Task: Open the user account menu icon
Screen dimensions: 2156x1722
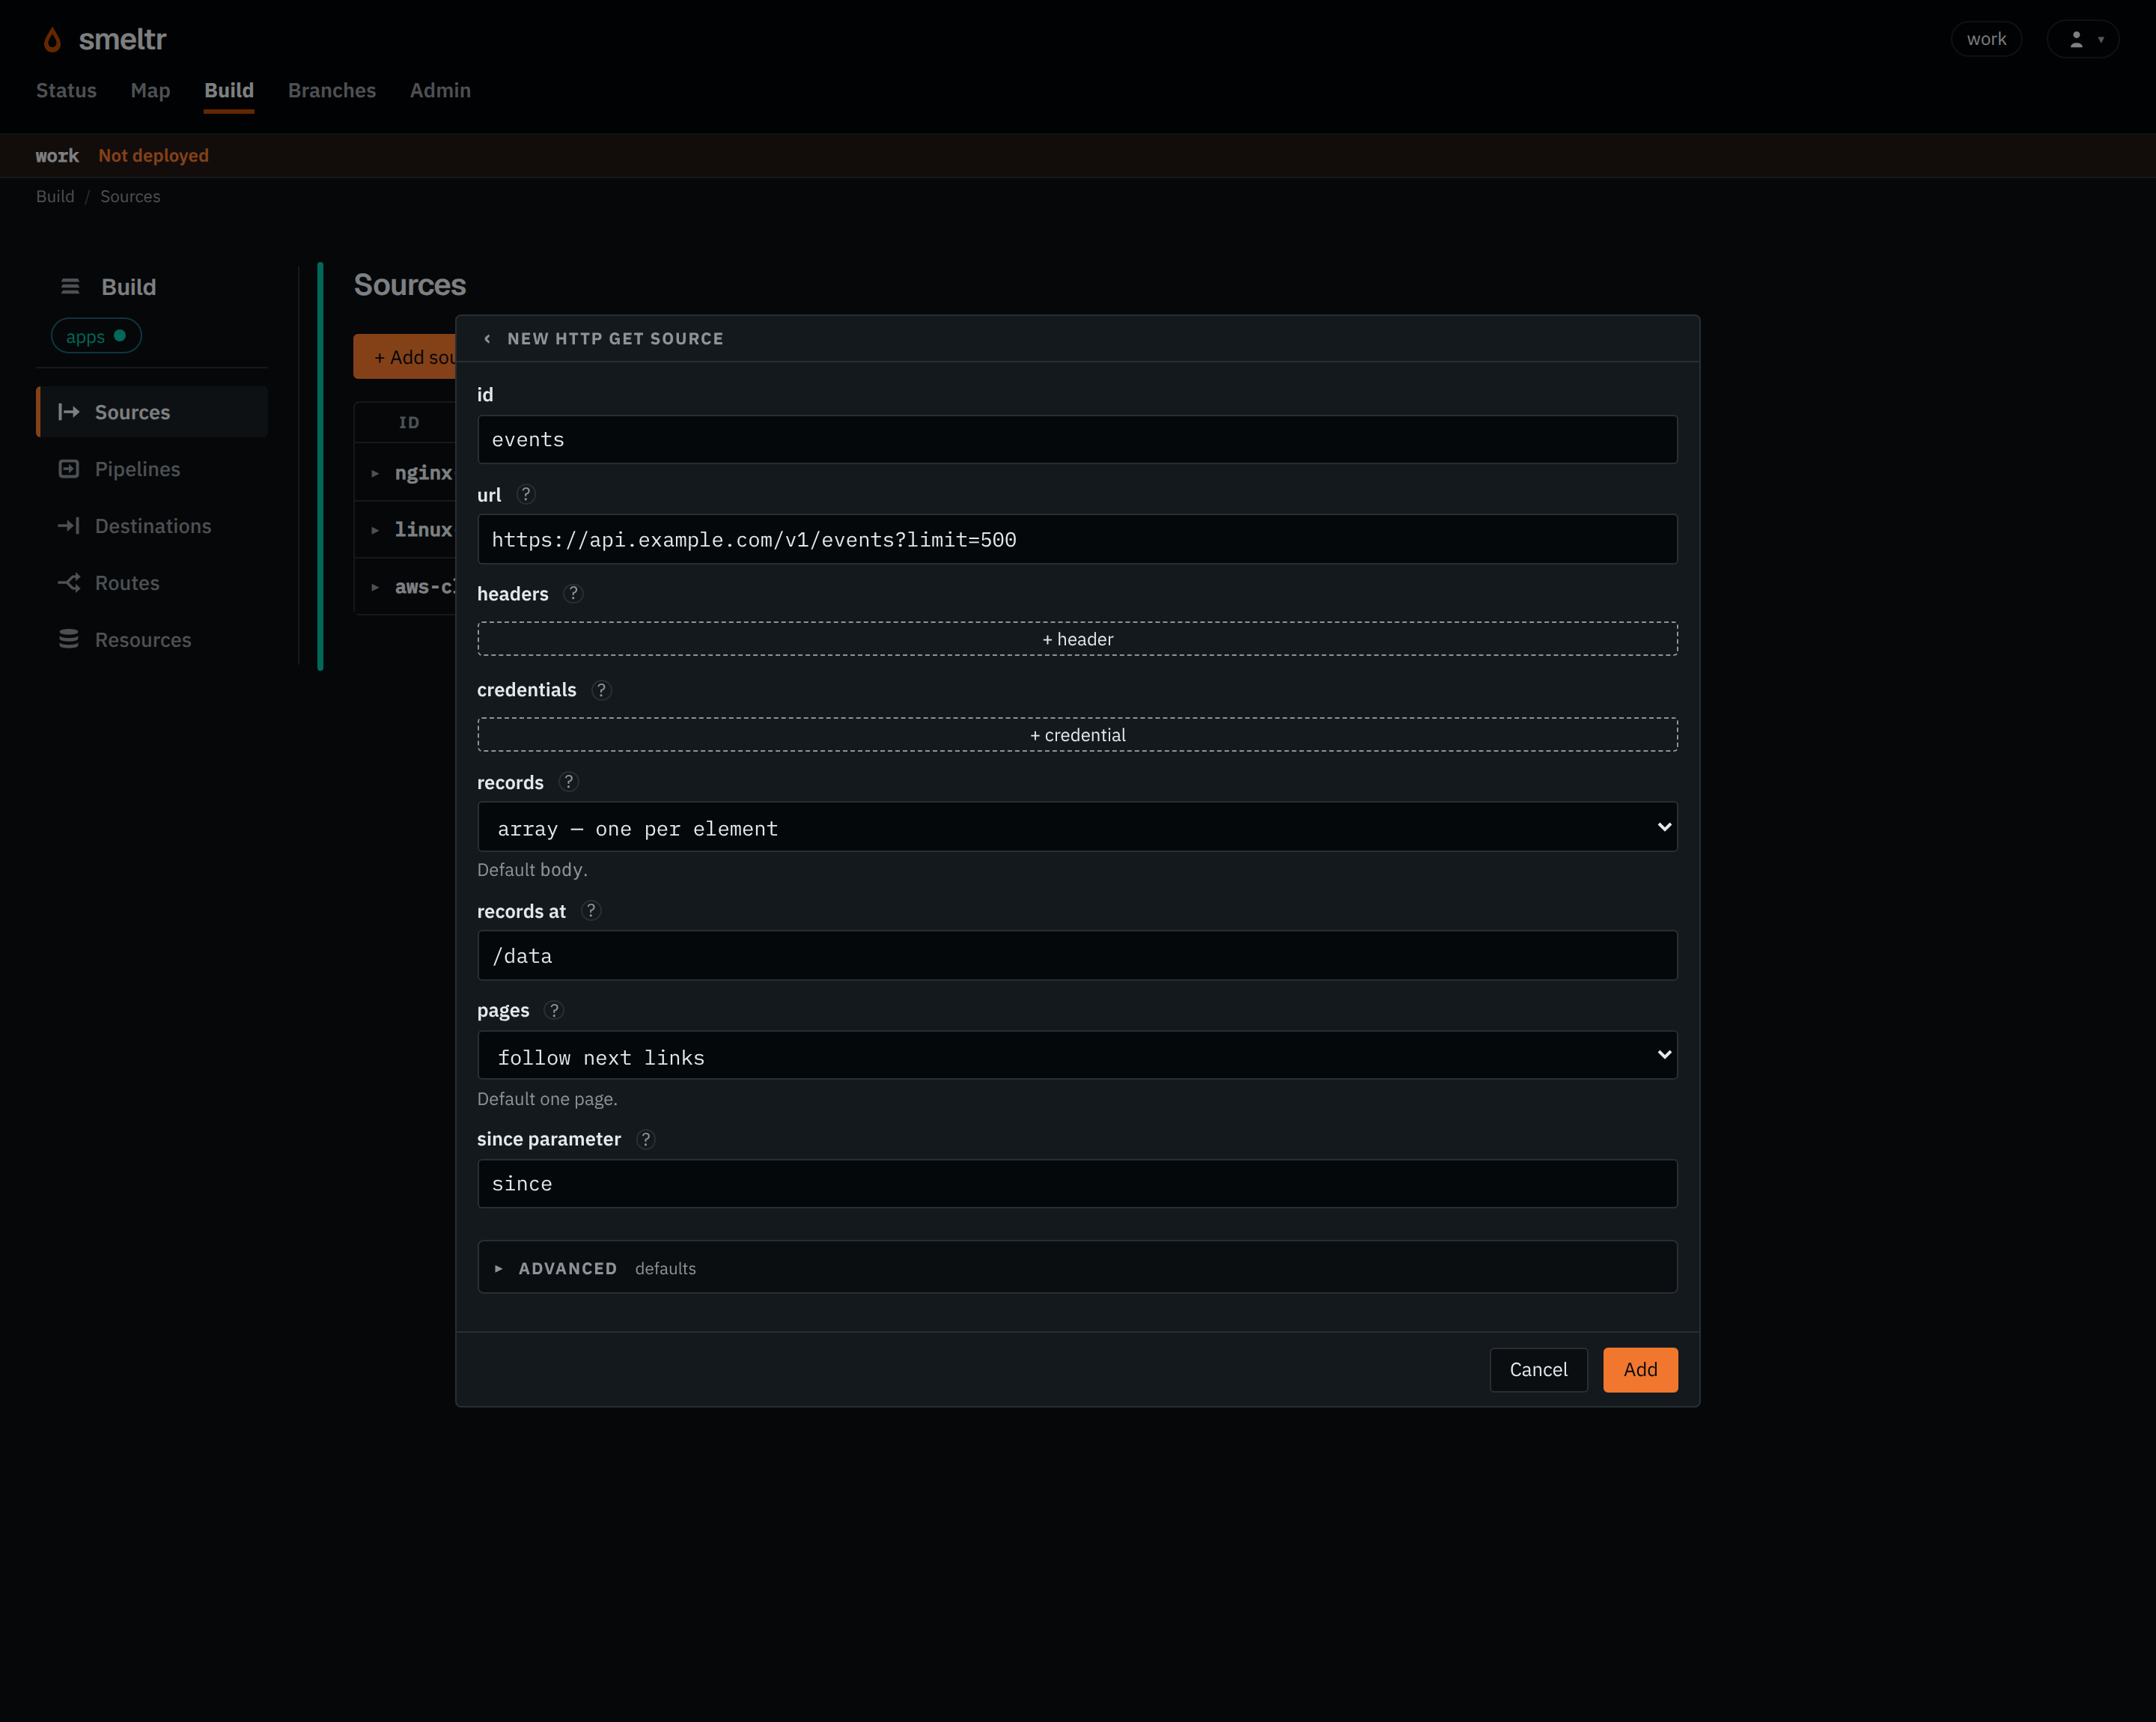Action: tap(2083, 40)
